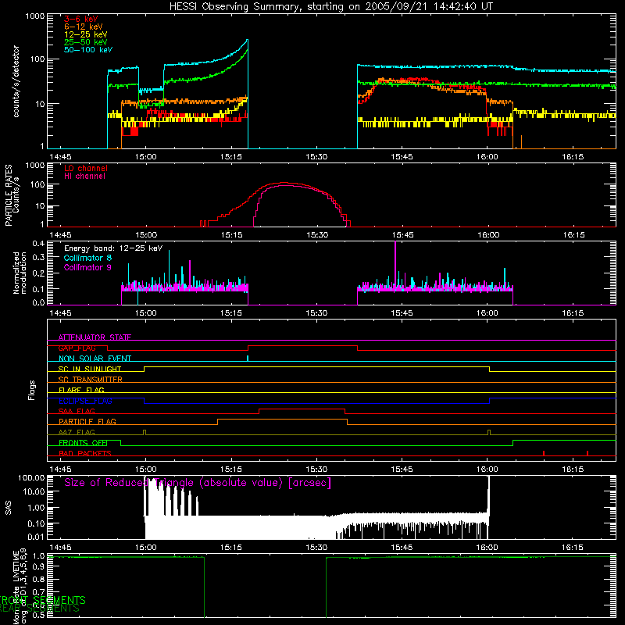625x625 pixels.
Task: Click the '0.3' tick on modulation axis
Action: [38, 257]
